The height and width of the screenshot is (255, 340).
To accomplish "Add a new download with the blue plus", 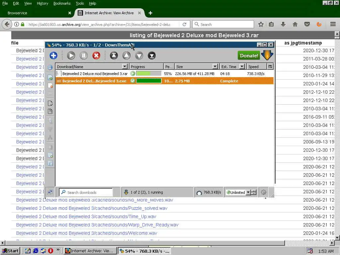I will click(53, 55).
